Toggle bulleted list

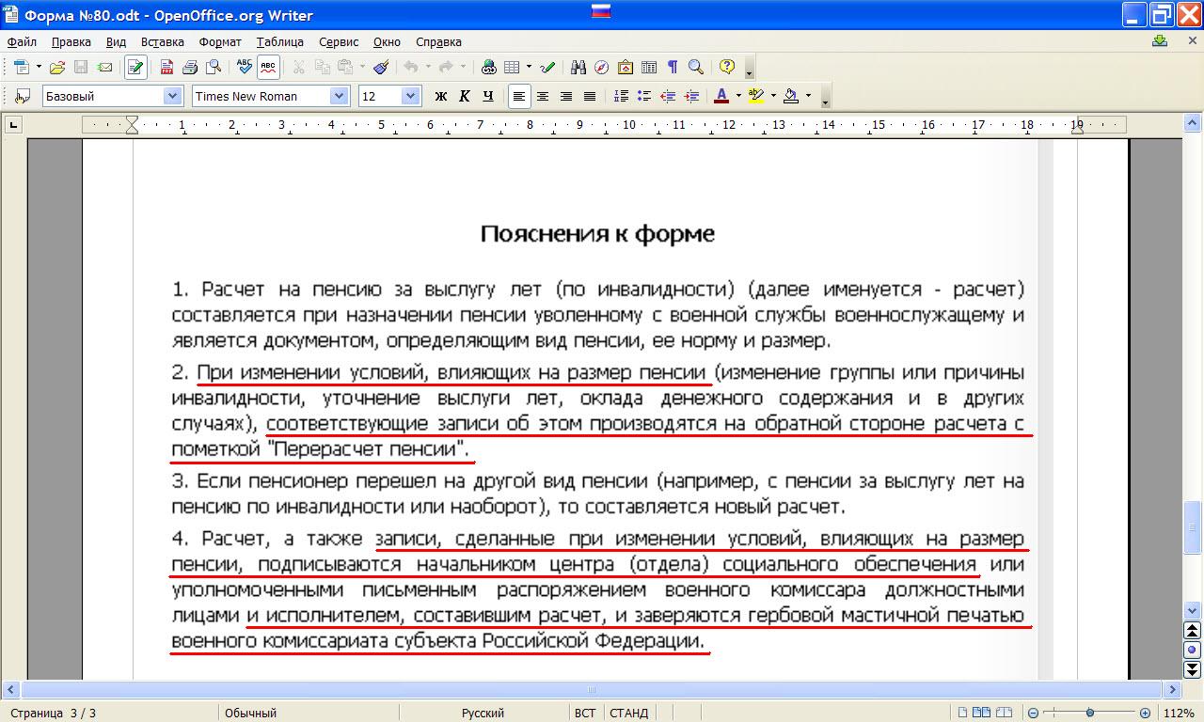point(644,96)
